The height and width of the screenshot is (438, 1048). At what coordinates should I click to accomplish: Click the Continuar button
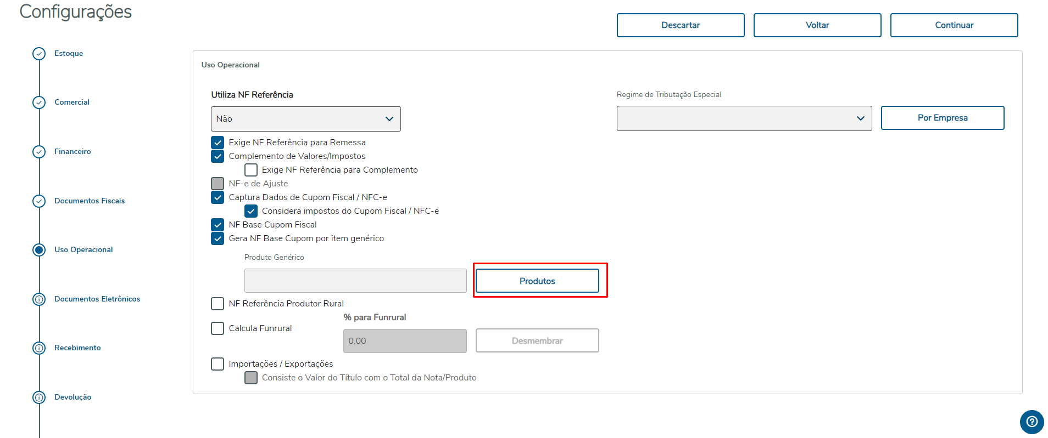click(954, 25)
